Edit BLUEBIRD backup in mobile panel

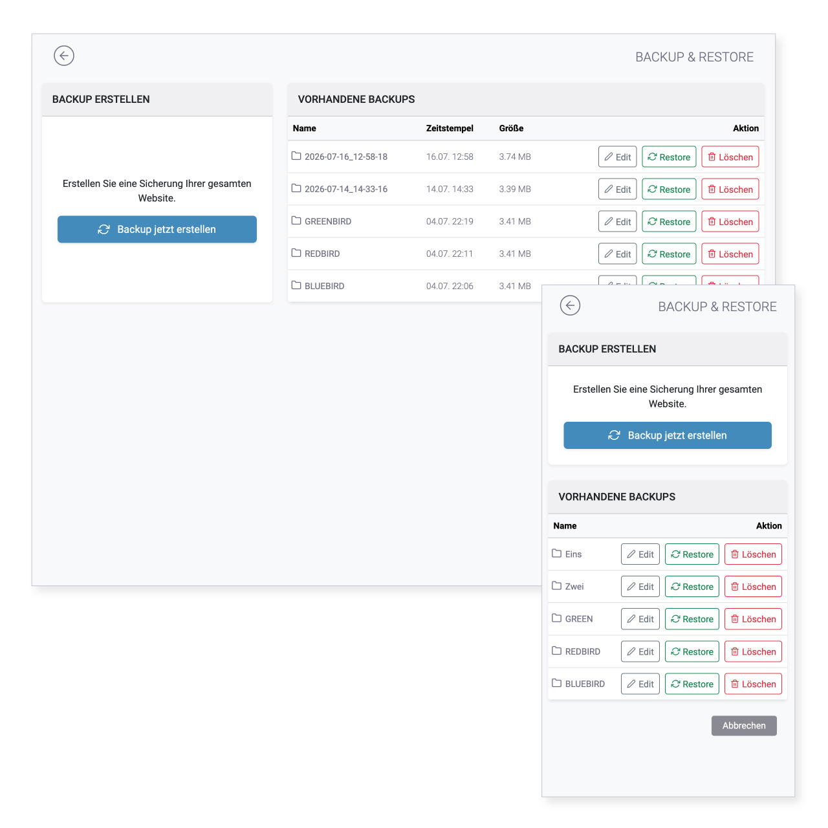pos(640,684)
